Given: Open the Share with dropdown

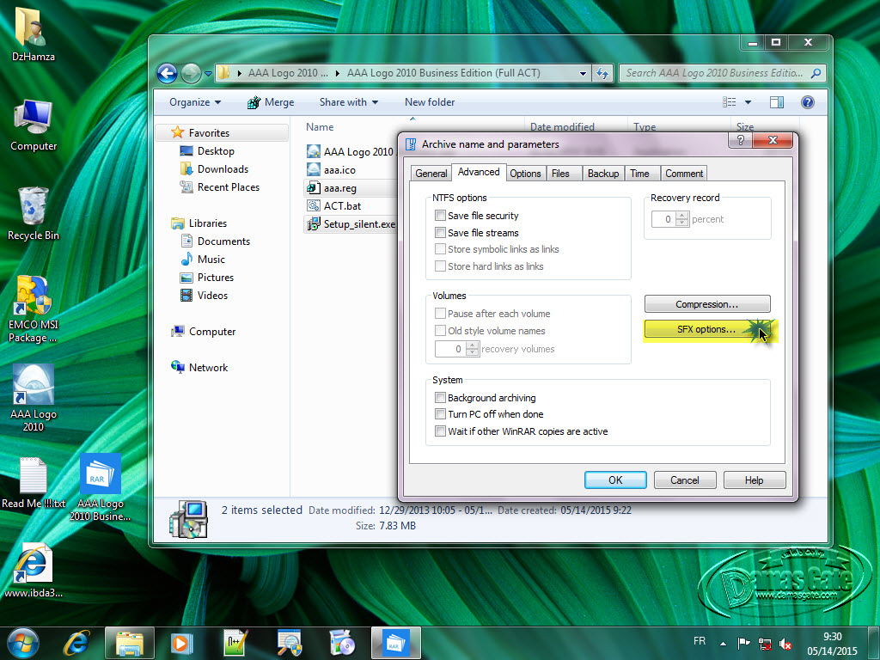Looking at the screenshot, I should click(x=349, y=102).
